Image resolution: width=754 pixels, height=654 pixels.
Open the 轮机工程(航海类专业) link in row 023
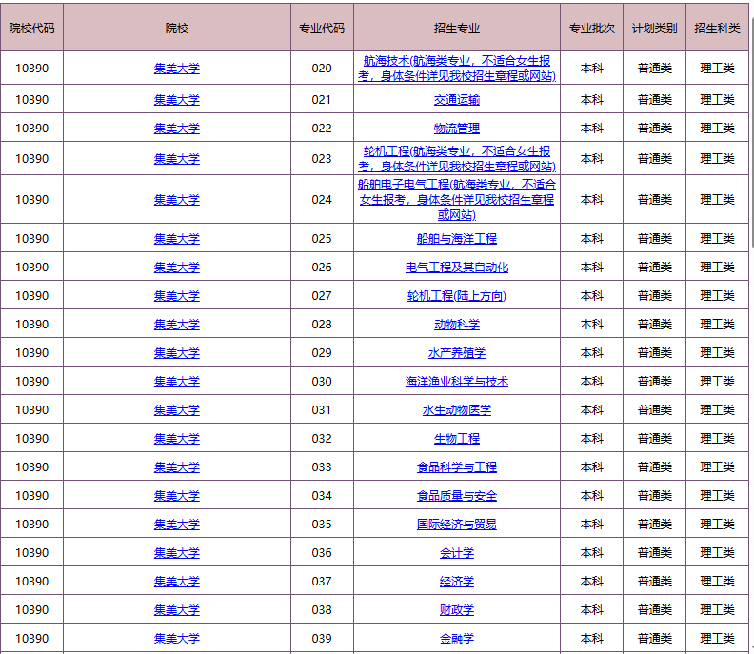(457, 159)
